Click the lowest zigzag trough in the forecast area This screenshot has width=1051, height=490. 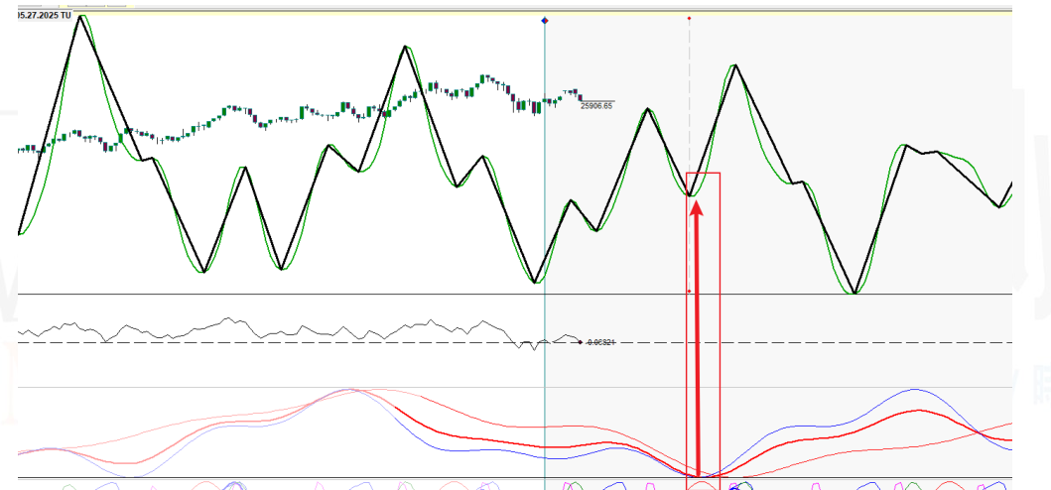click(x=854, y=293)
